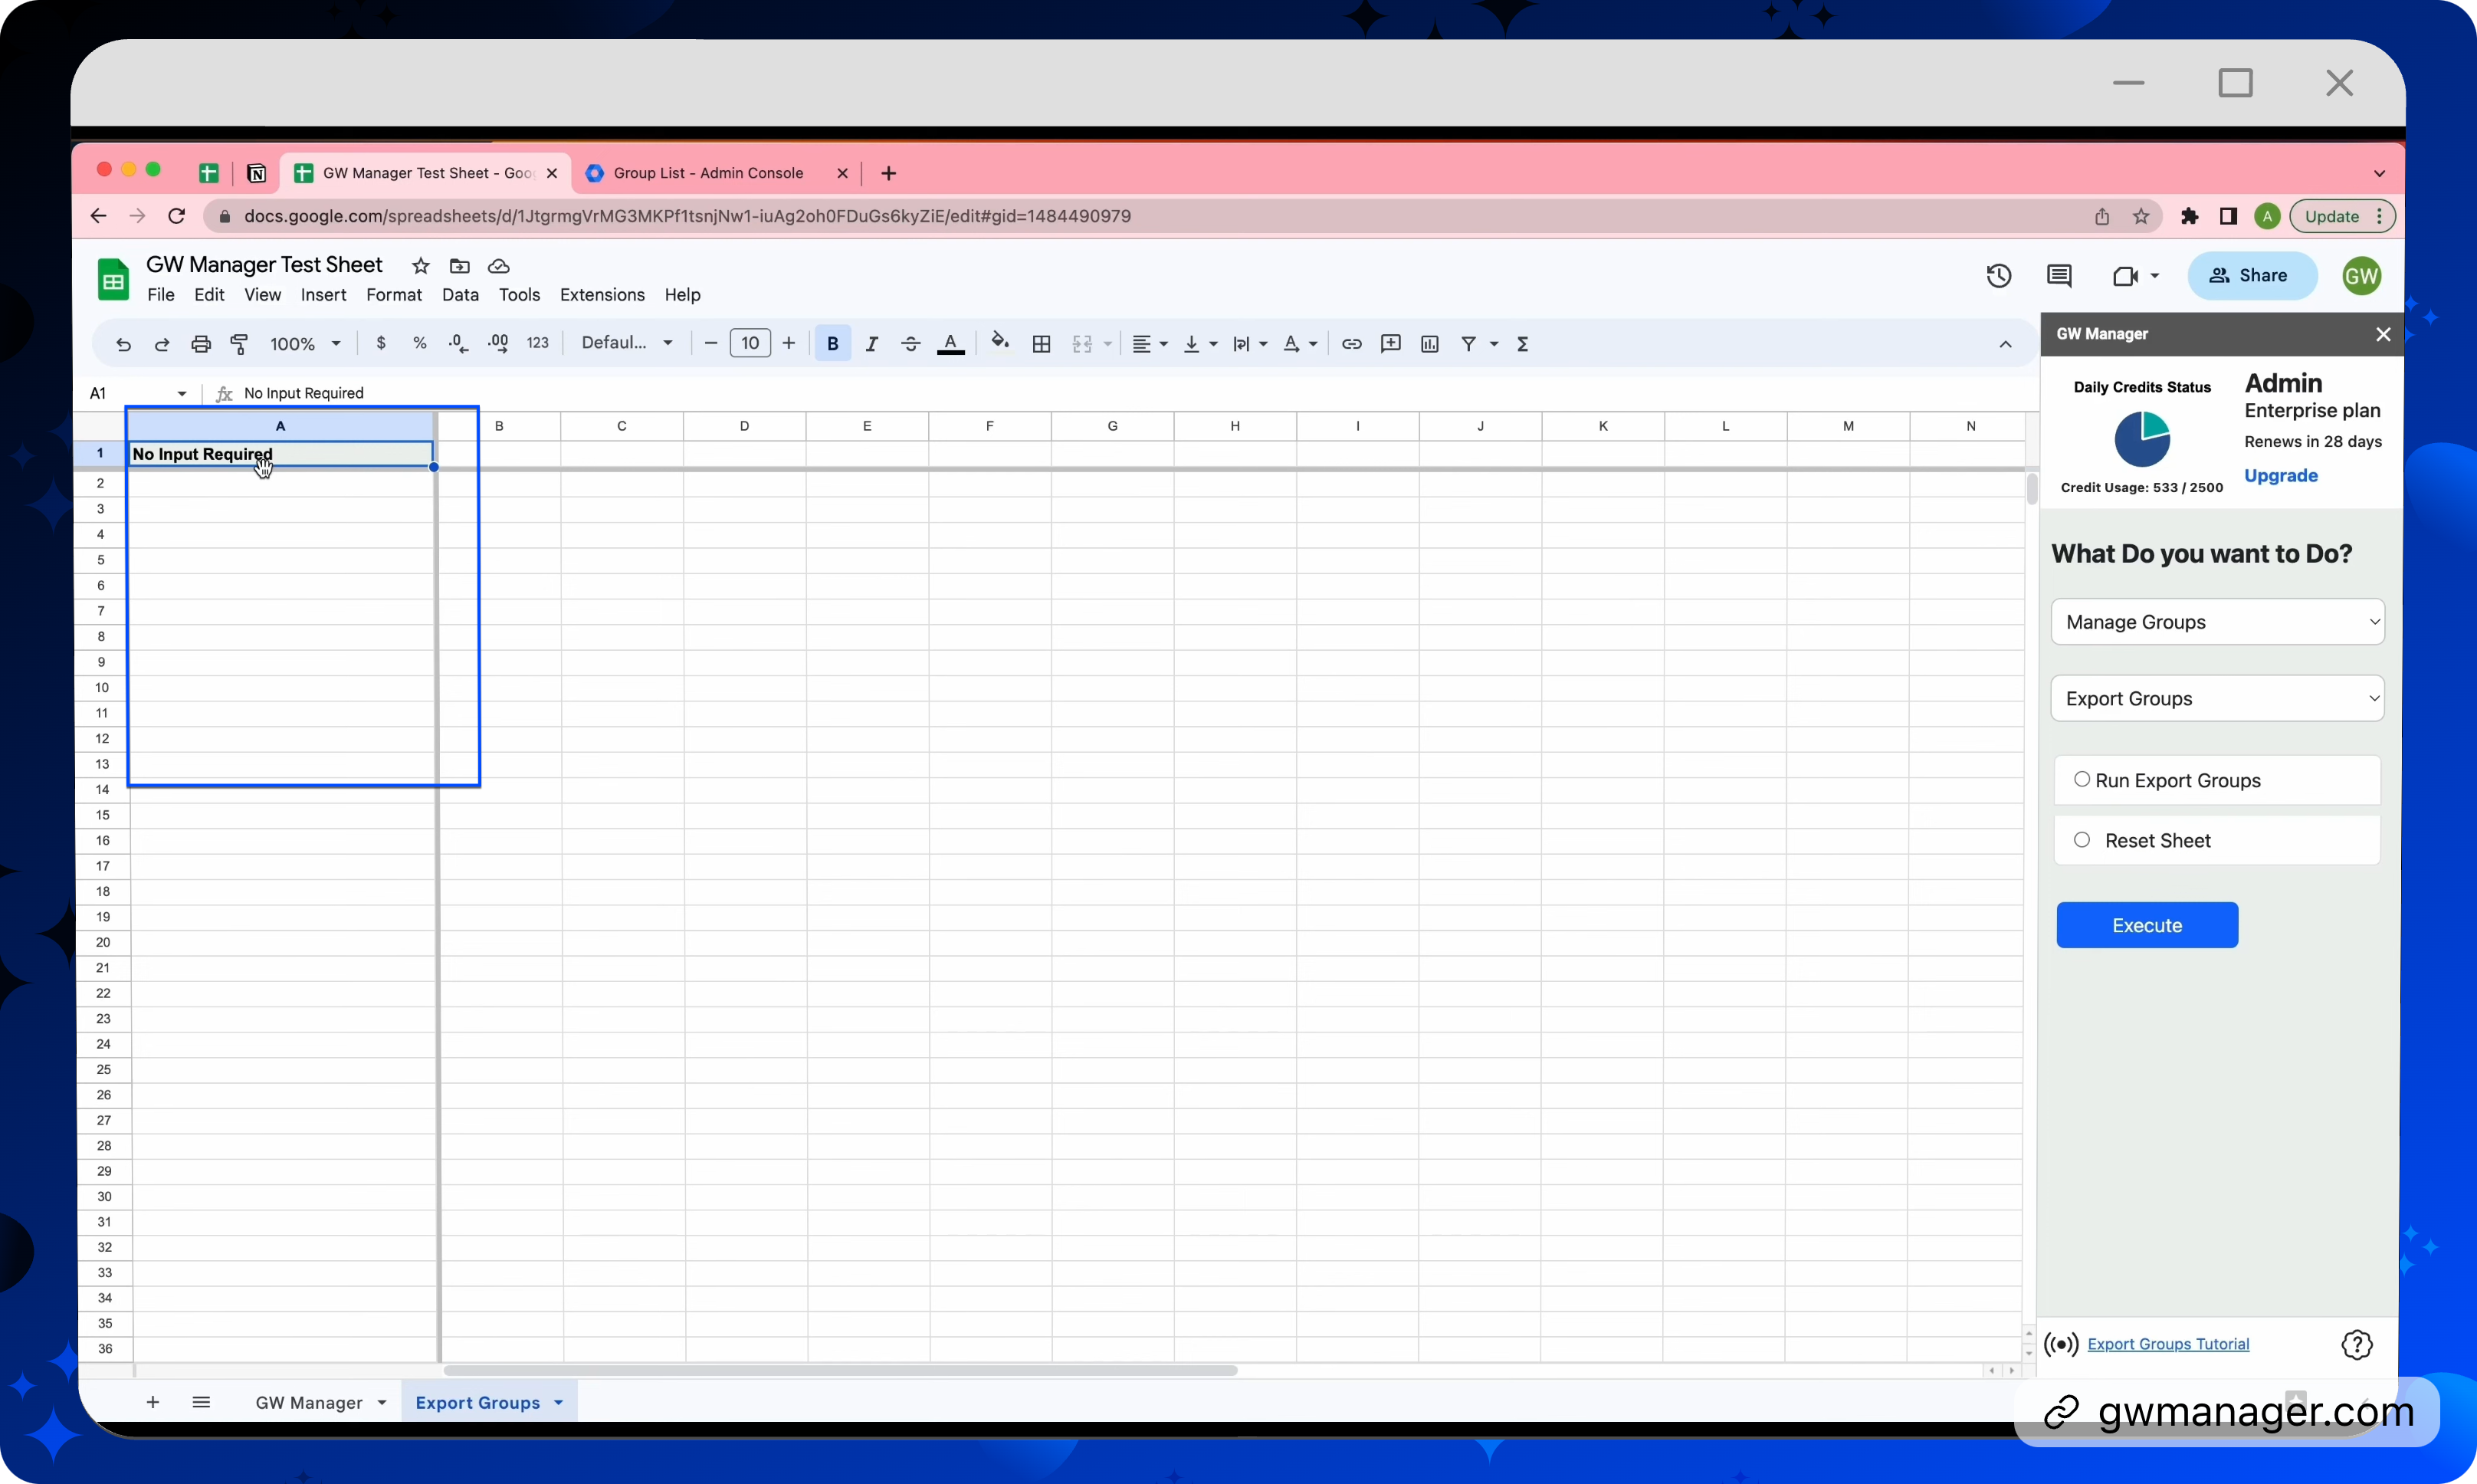Viewport: 2477px width, 1484px height.
Task: Open the Export Groups Tutorial link
Action: click(x=2167, y=1344)
